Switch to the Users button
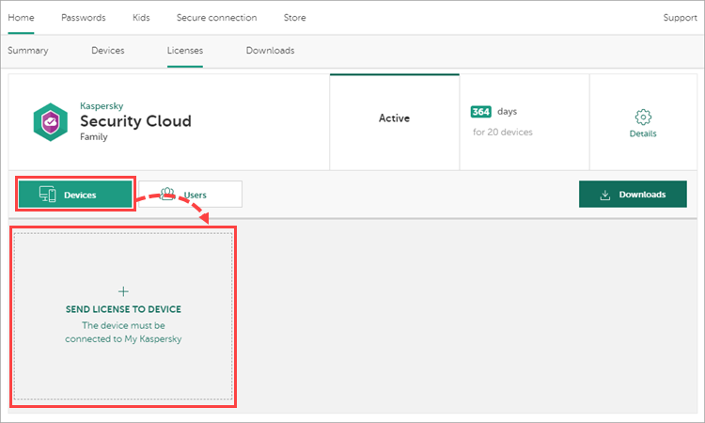This screenshot has height=423, width=705. coord(190,195)
